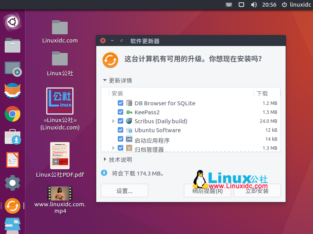Image resolution: width=313 pixels, height=234 pixels.
Task: Open the Files manager in the dock
Action: 13,45
